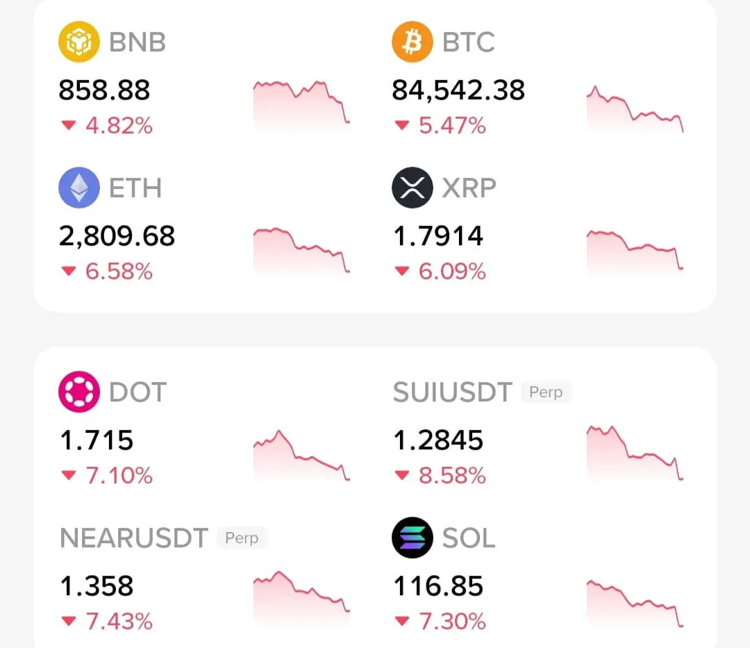The width and height of the screenshot is (750, 648).
Task: Click the BTC price 84,542.38
Action: point(458,90)
